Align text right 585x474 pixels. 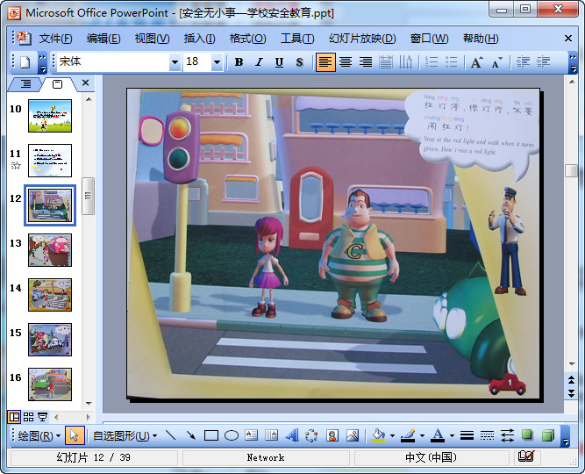click(x=366, y=62)
